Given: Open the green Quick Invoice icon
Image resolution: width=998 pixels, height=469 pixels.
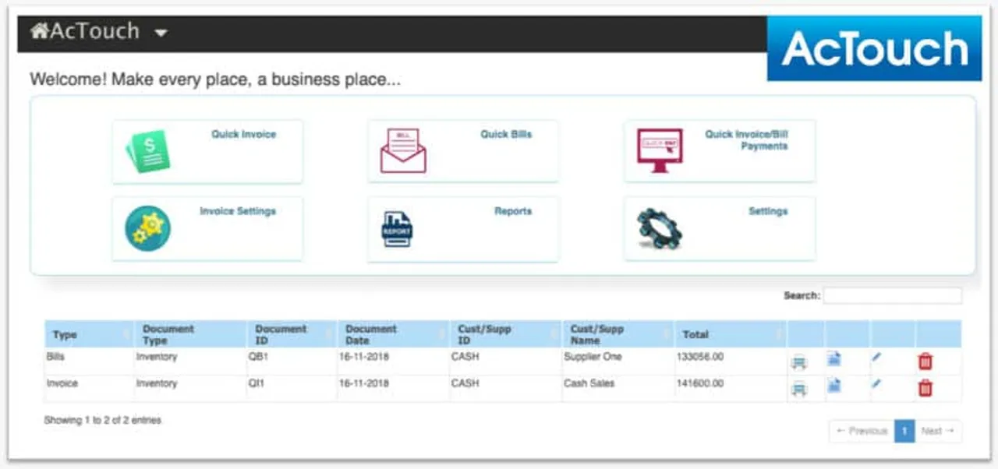Looking at the screenshot, I should tap(148, 151).
